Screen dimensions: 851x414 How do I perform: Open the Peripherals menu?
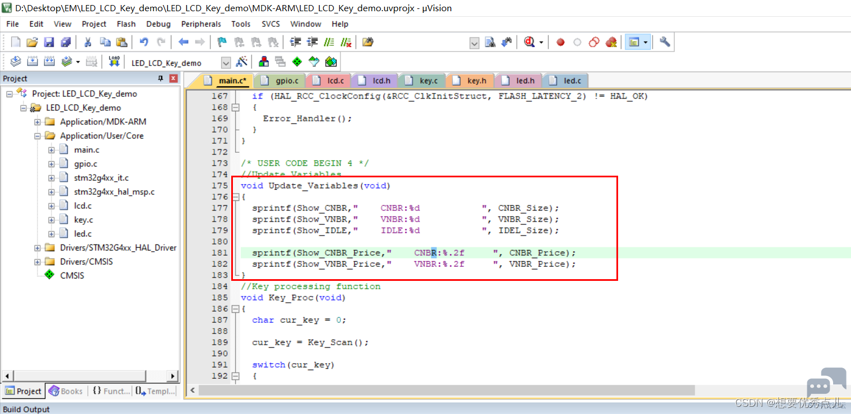201,24
